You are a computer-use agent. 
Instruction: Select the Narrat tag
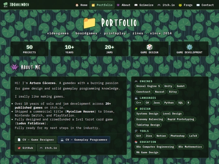[x=160, y=92]
